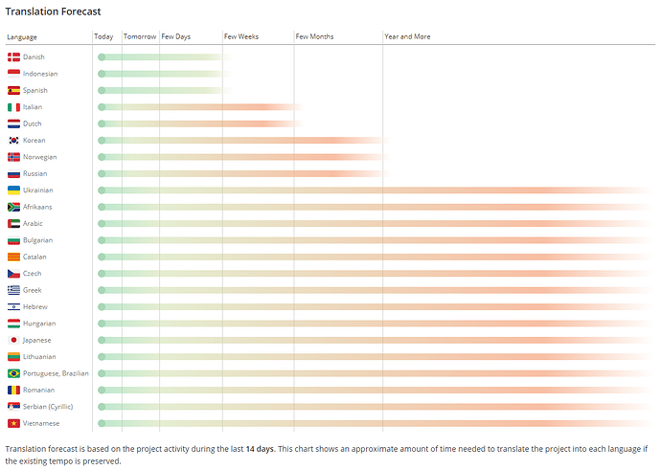
Task: Click the green start dot for Russian
Action: coord(102,173)
